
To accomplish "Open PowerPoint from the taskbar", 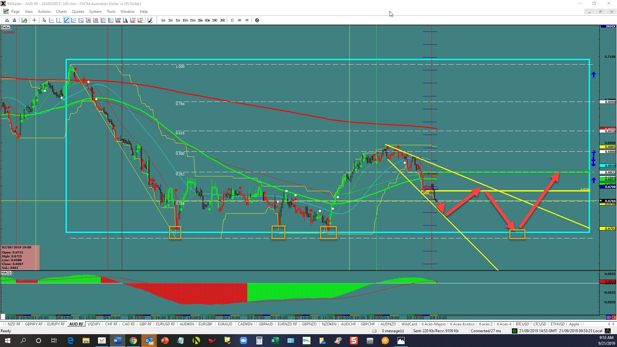I will coord(165,341).
